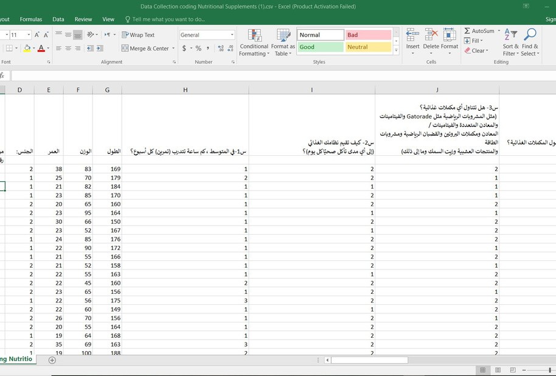Click the Conditional Formatting icon
Viewport: 556px width, 376px height.
(x=254, y=41)
